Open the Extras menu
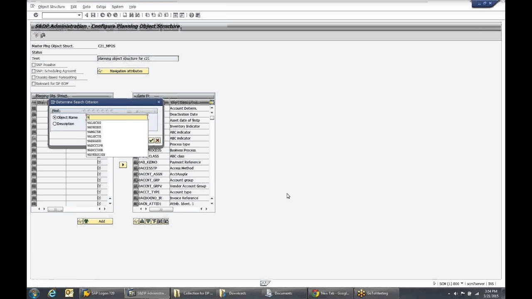 pyautogui.click(x=101, y=7)
